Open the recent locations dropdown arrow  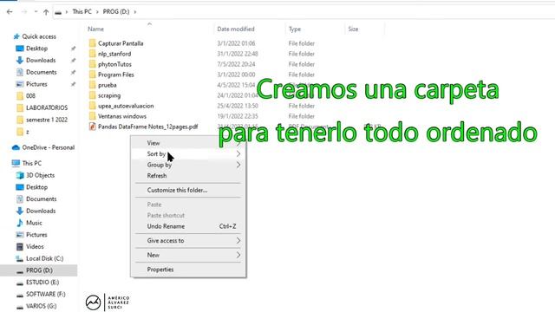pyautogui.click(x=36, y=11)
